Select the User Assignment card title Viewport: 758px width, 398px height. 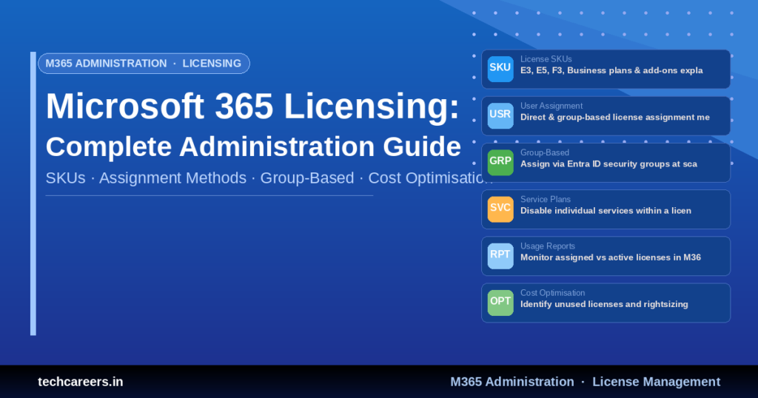pos(551,106)
